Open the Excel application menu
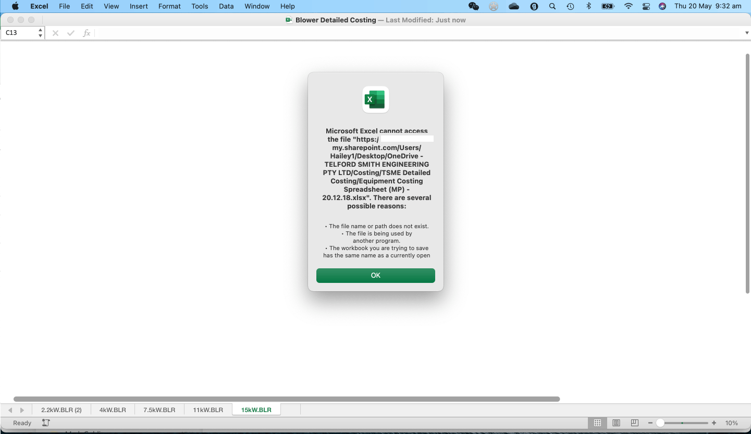 [39, 6]
